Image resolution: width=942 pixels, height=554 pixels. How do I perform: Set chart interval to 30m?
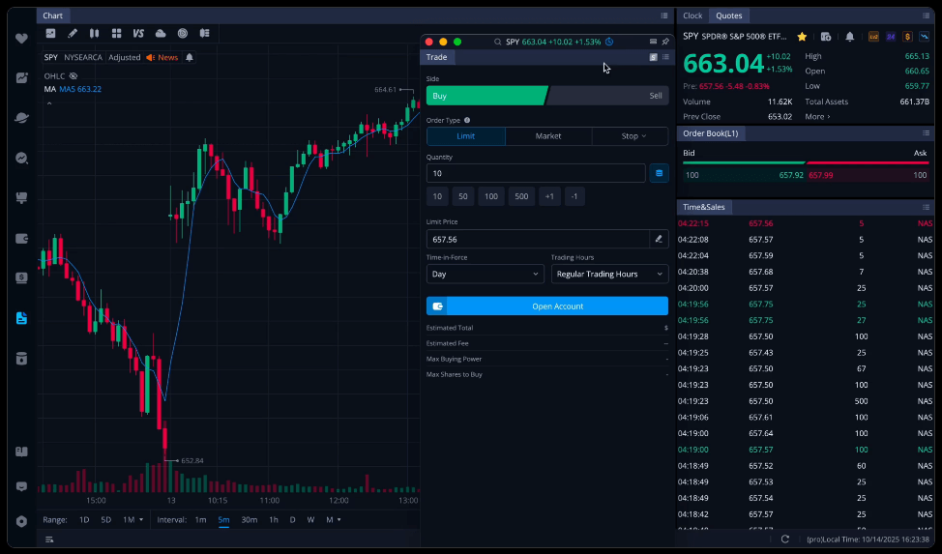[249, 520]
